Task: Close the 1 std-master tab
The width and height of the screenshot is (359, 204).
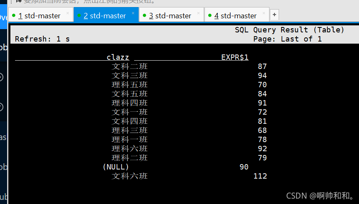Action: tap(67, 13)
